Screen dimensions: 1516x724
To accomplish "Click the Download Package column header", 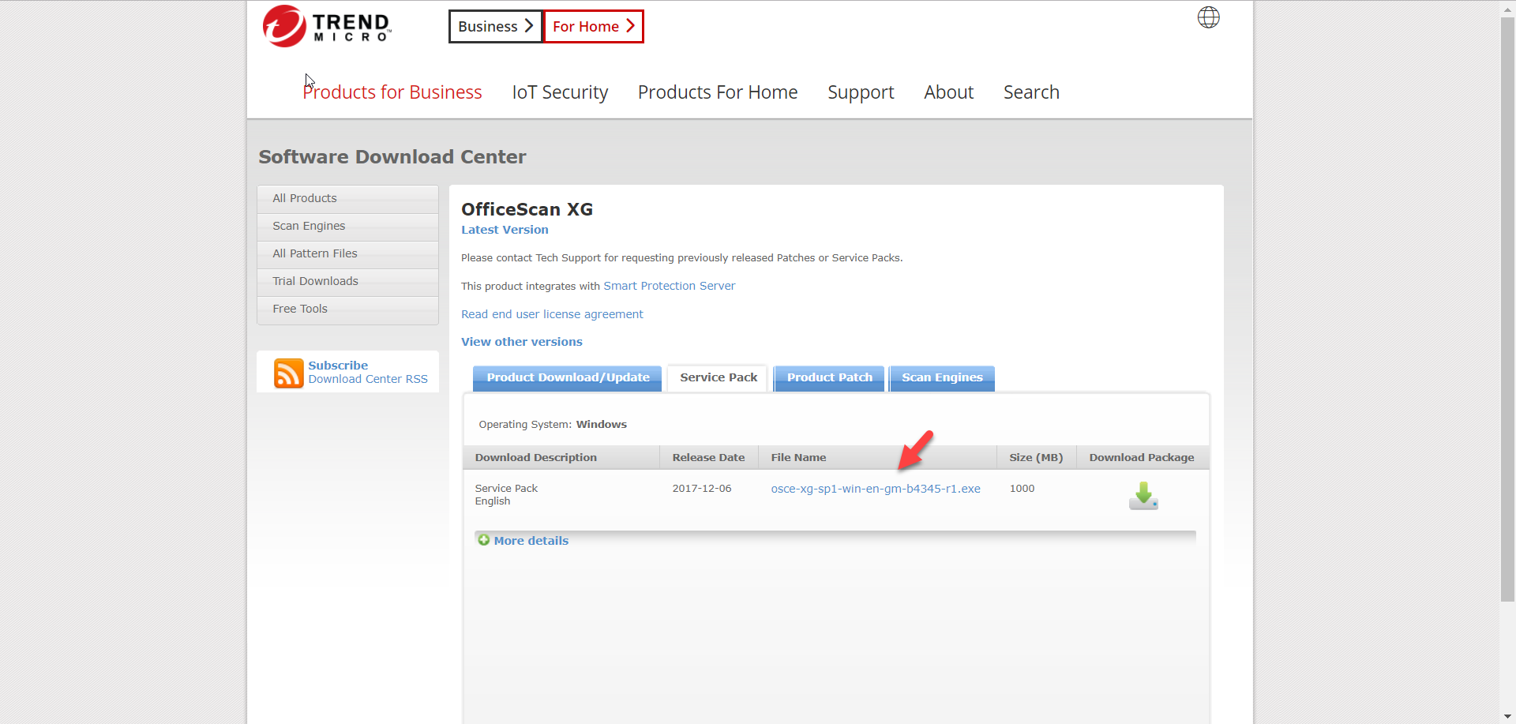I will 1142,457.
